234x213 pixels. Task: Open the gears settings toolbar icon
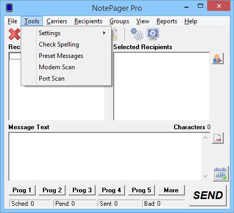coord(137,34)
